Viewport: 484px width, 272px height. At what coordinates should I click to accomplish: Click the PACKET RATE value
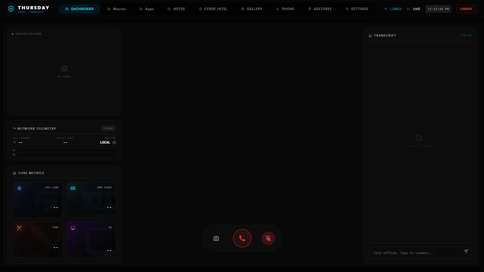tap(65, 143)
